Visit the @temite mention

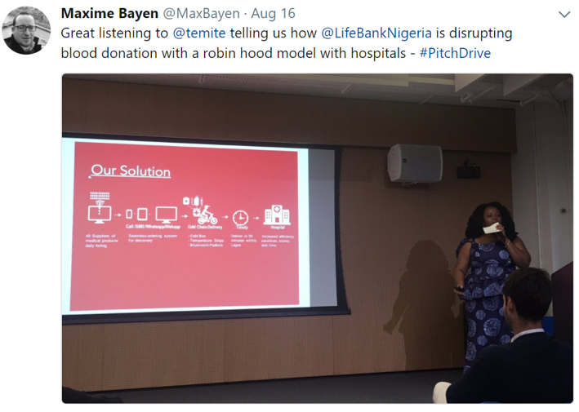point(199,33)
